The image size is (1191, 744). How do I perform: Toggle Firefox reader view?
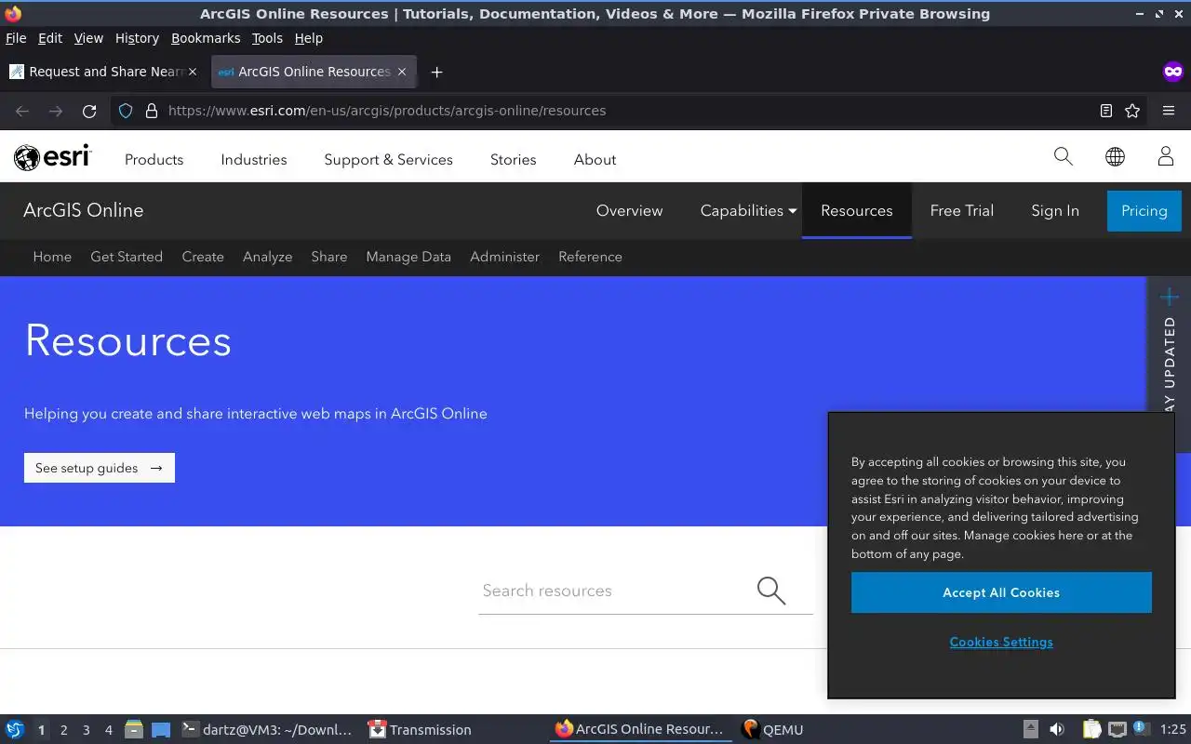pos(1105,111)
